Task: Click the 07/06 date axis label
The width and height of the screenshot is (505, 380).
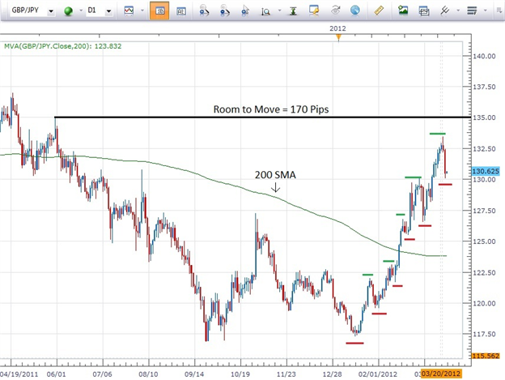Action: click(103, 374)
